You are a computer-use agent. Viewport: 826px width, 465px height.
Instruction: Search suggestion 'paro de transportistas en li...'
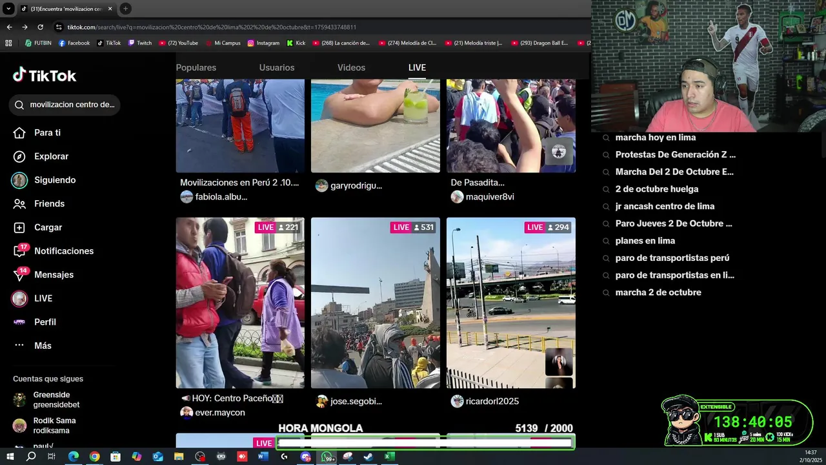675,275
